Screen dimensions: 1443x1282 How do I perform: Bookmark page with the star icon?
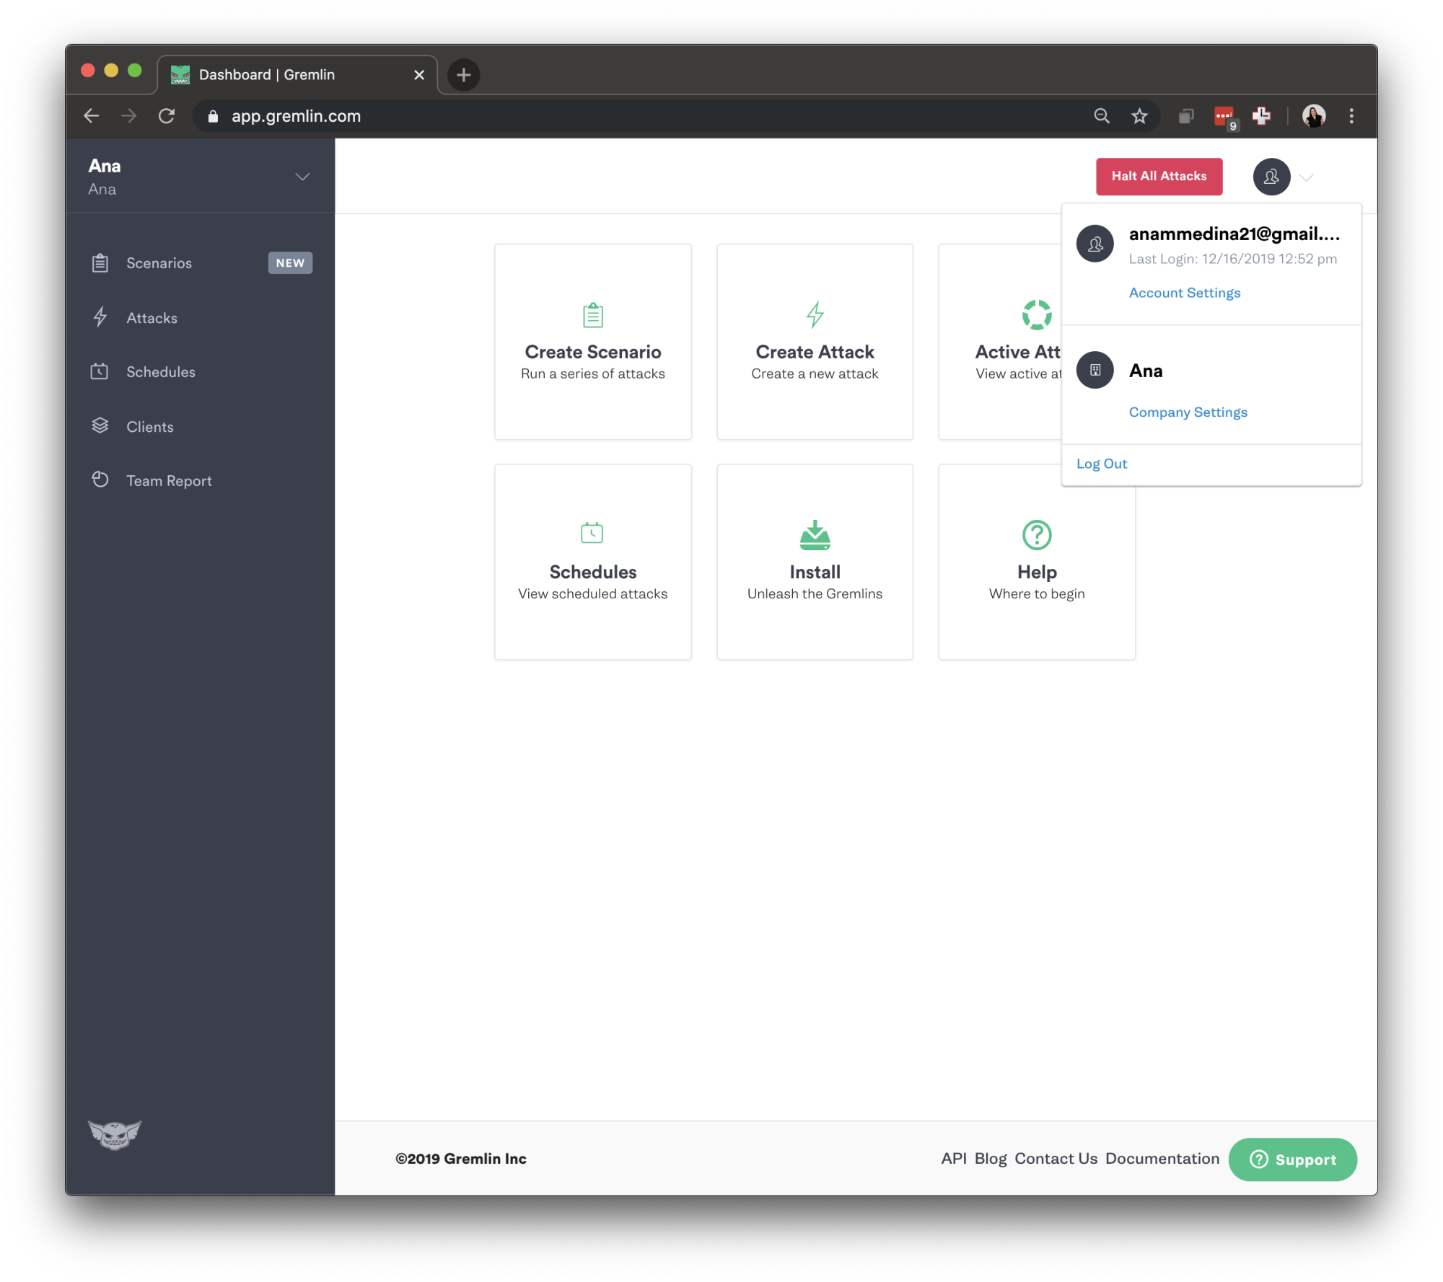(x=1139, y=116)
